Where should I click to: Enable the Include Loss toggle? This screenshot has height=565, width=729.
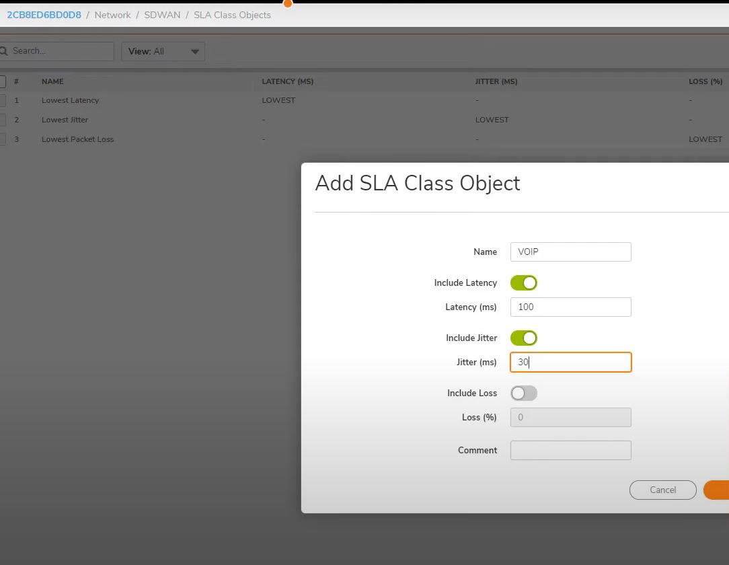(523, 393)
